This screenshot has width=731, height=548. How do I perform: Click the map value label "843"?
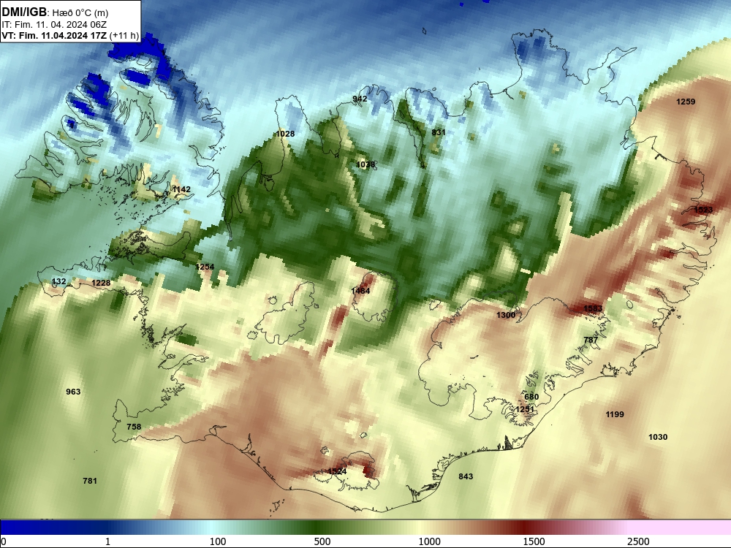pos(466,476)
